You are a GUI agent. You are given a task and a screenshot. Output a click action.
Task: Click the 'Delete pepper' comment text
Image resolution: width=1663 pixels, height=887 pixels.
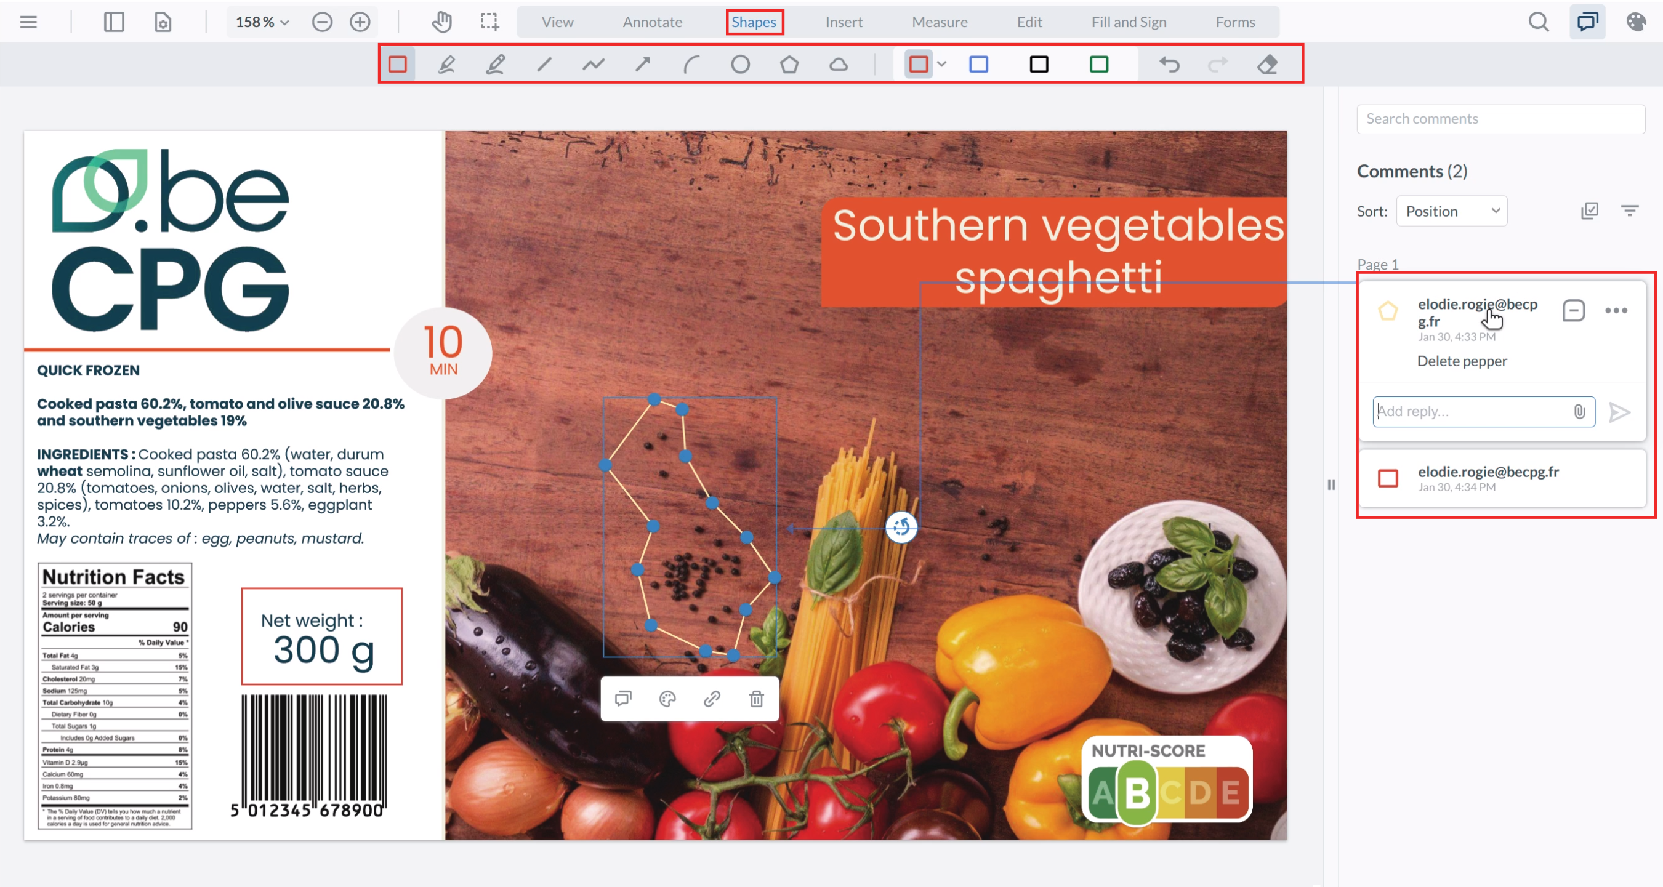coord(1462,361)
